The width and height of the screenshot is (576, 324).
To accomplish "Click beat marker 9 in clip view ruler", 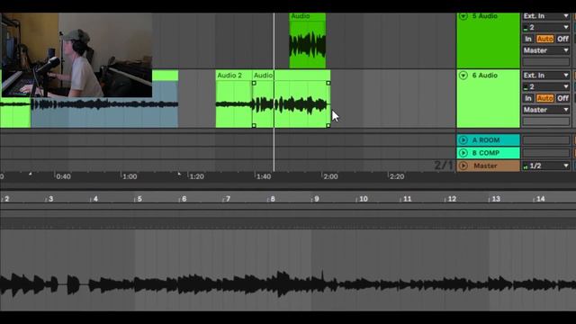I will (317, 199).
